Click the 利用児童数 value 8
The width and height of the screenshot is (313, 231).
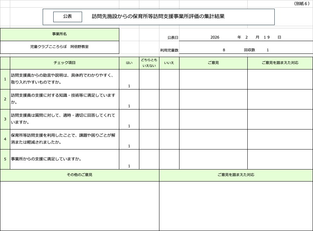[x=224, y=50]
